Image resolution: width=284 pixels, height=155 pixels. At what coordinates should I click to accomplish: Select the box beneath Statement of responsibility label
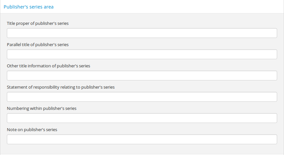(x=142, y=97)
